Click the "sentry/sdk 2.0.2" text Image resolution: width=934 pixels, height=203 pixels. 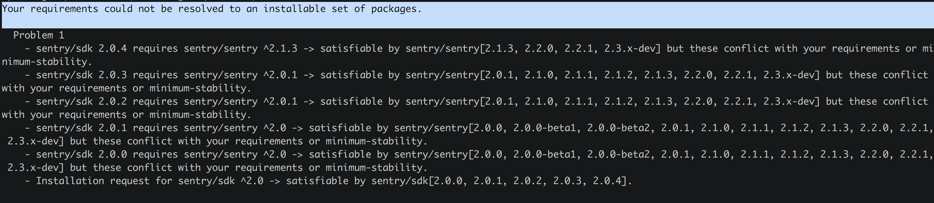click(81, 101)
